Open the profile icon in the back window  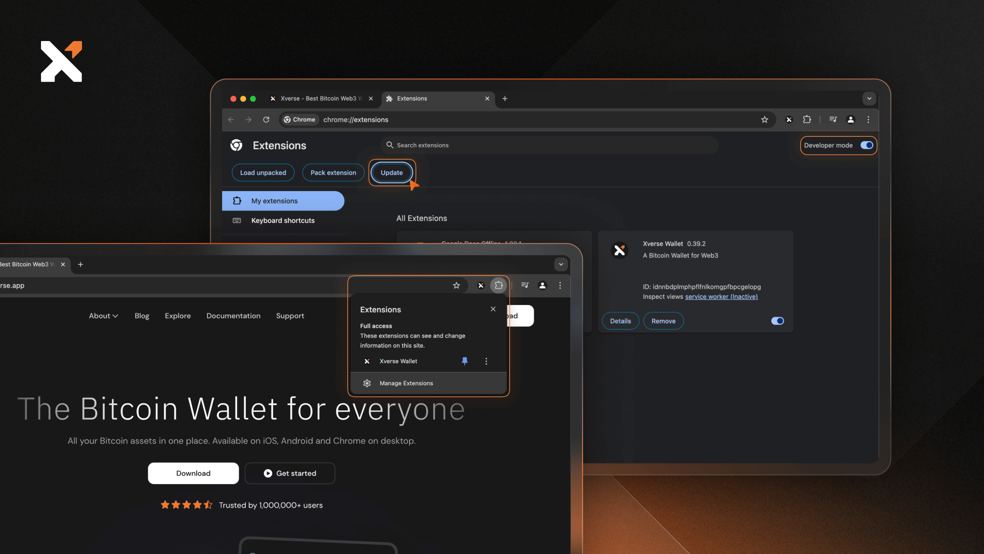(851, 120)
